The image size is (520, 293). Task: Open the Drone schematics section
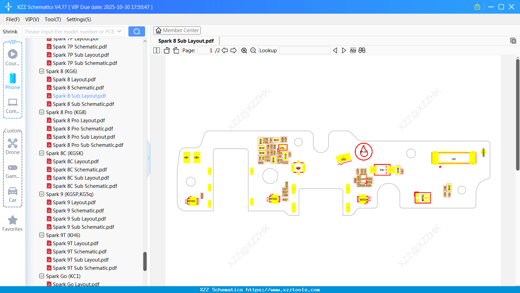(13, 147)
